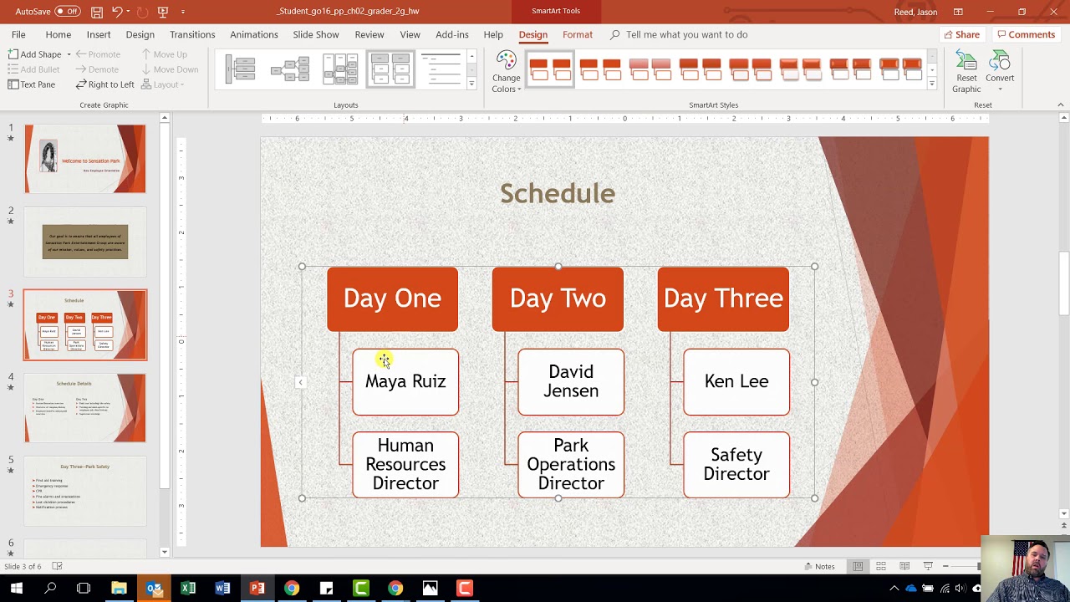Viewport: 1070px width, 602px height.
Task: Open Word from the taskbar
Action: click(x=222, y=589)
